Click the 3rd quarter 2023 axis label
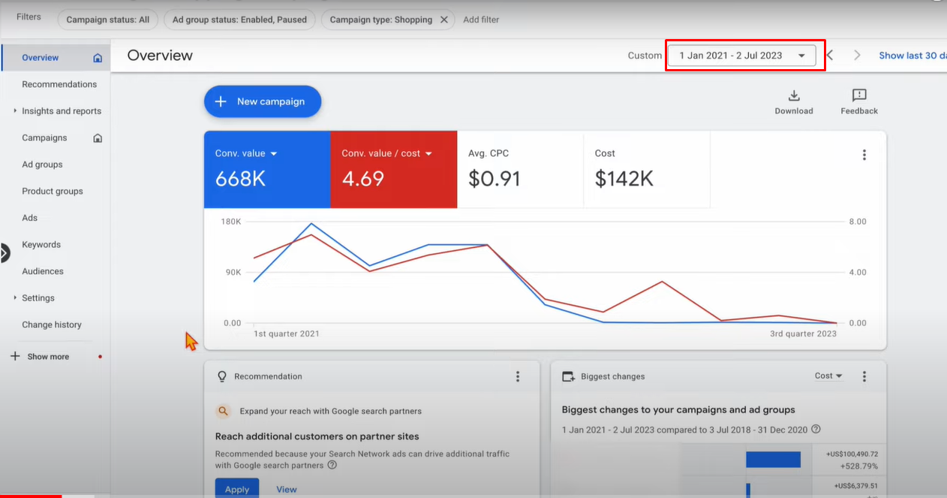This screenshot has width=947, height=498. (x=803, y=334)
